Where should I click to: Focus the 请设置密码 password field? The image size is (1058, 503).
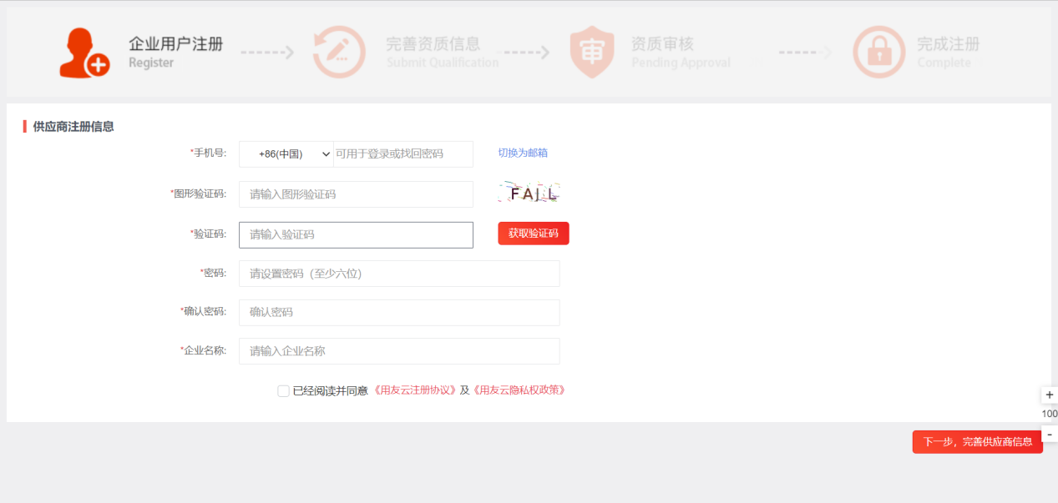[x=399, y=274]
